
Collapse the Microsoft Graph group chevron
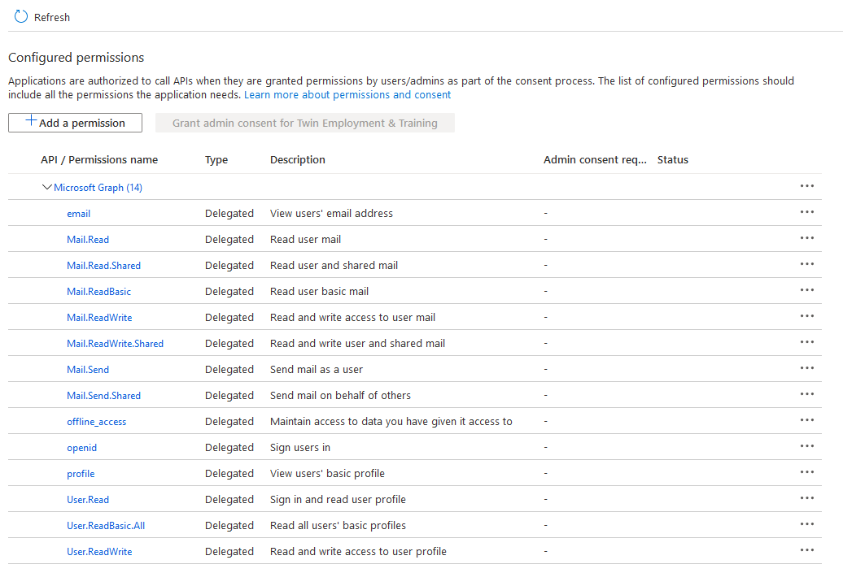46,187
